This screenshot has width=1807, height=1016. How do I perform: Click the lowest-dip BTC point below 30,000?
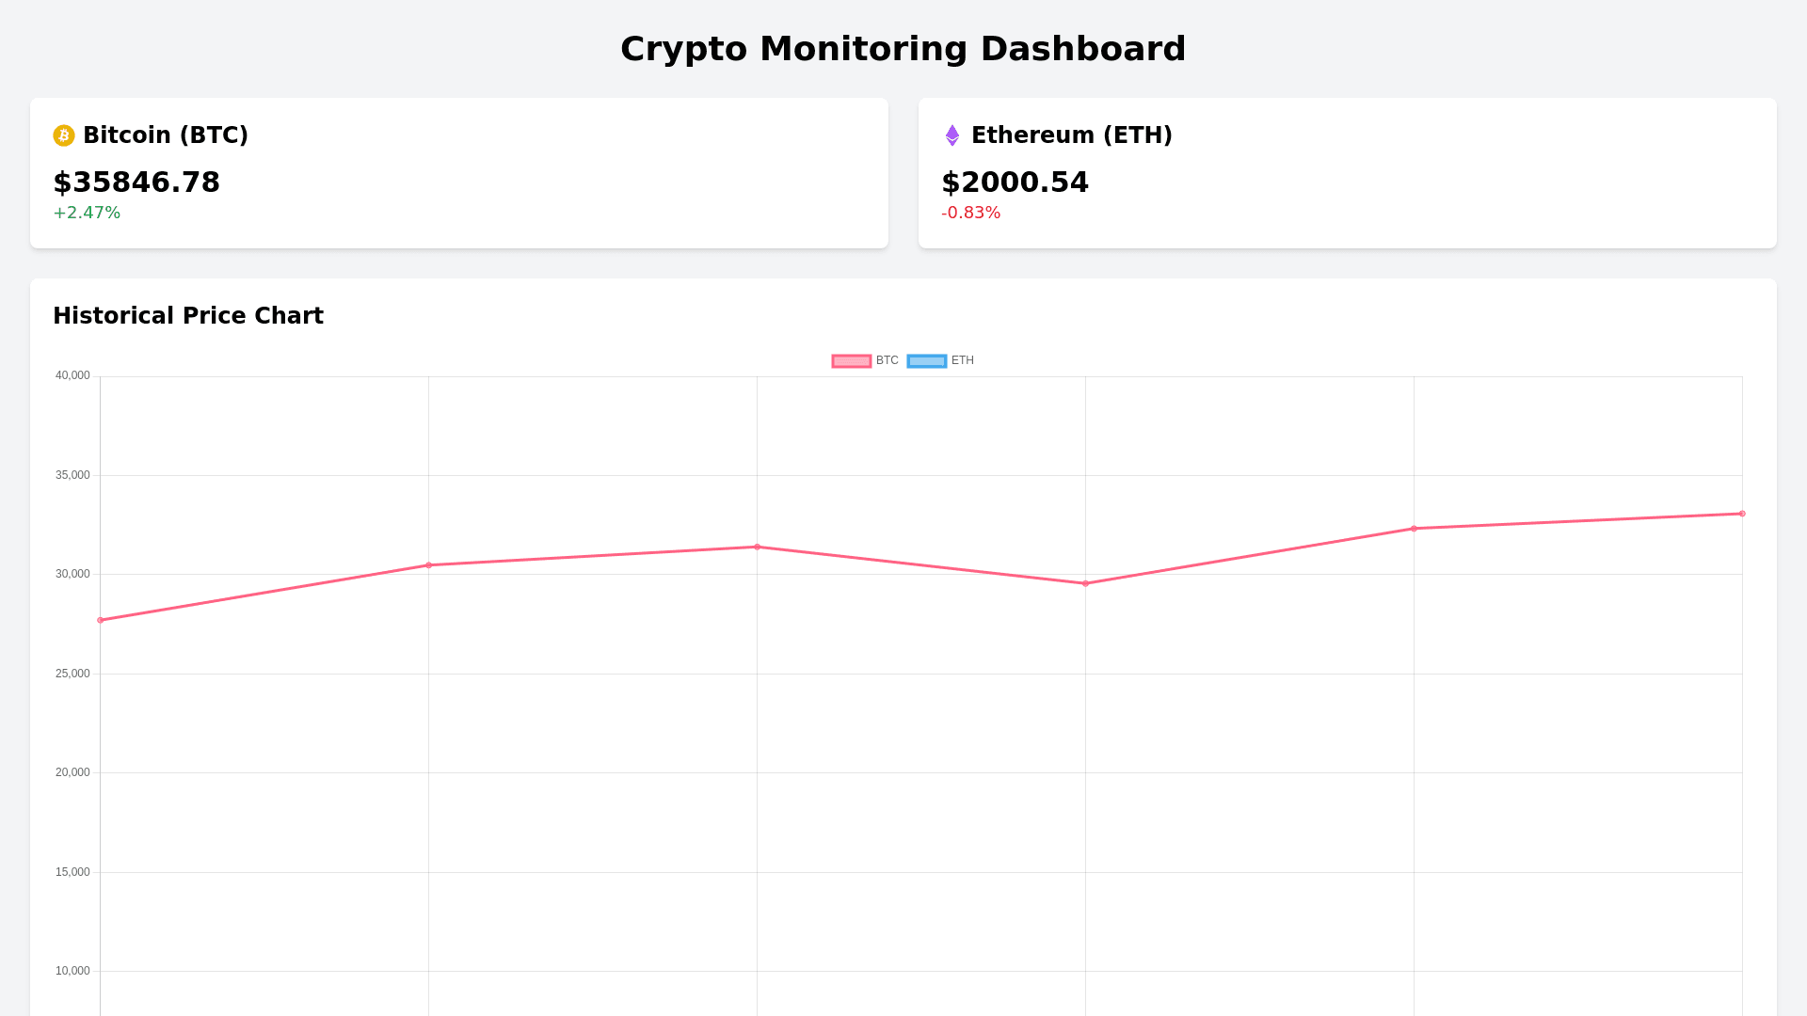(1085, 583)
